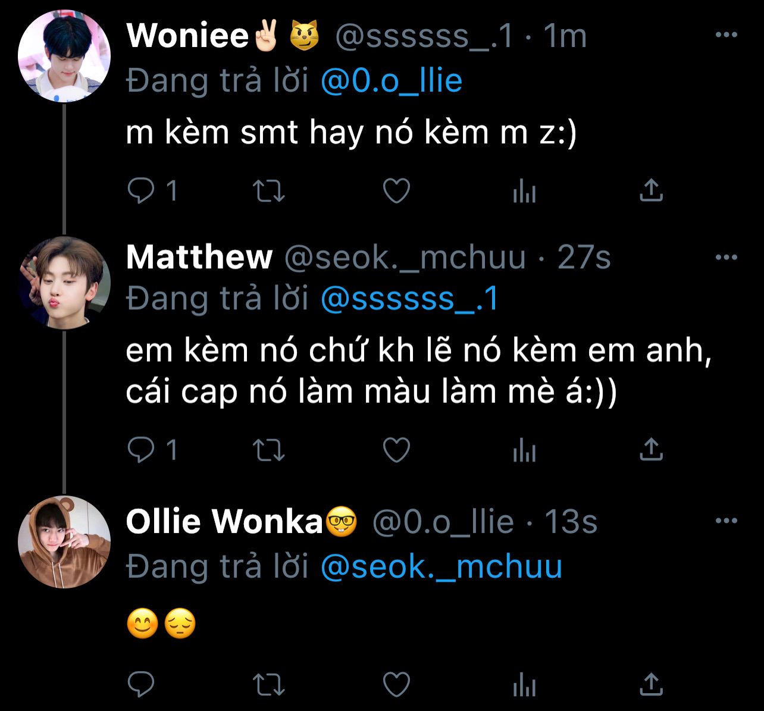Screen dimensions: 764x711
Task: Like Matthew's tweet
Action: pyautogui.click(x=396, y=450)
